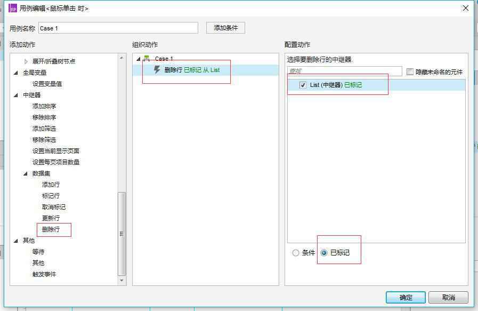Collapse the 其他 group
The image size is (478, 311).
point(16,241)
